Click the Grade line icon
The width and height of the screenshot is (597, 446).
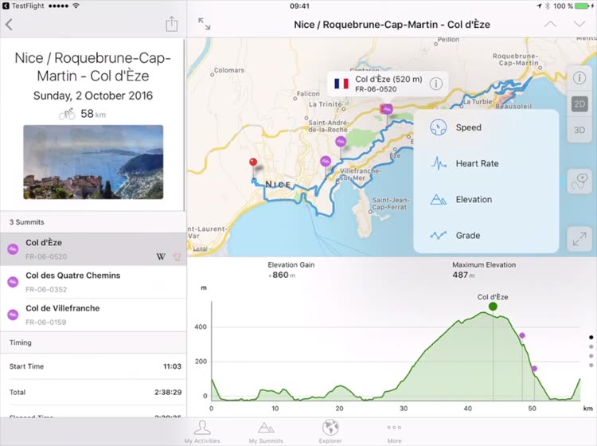439,236
